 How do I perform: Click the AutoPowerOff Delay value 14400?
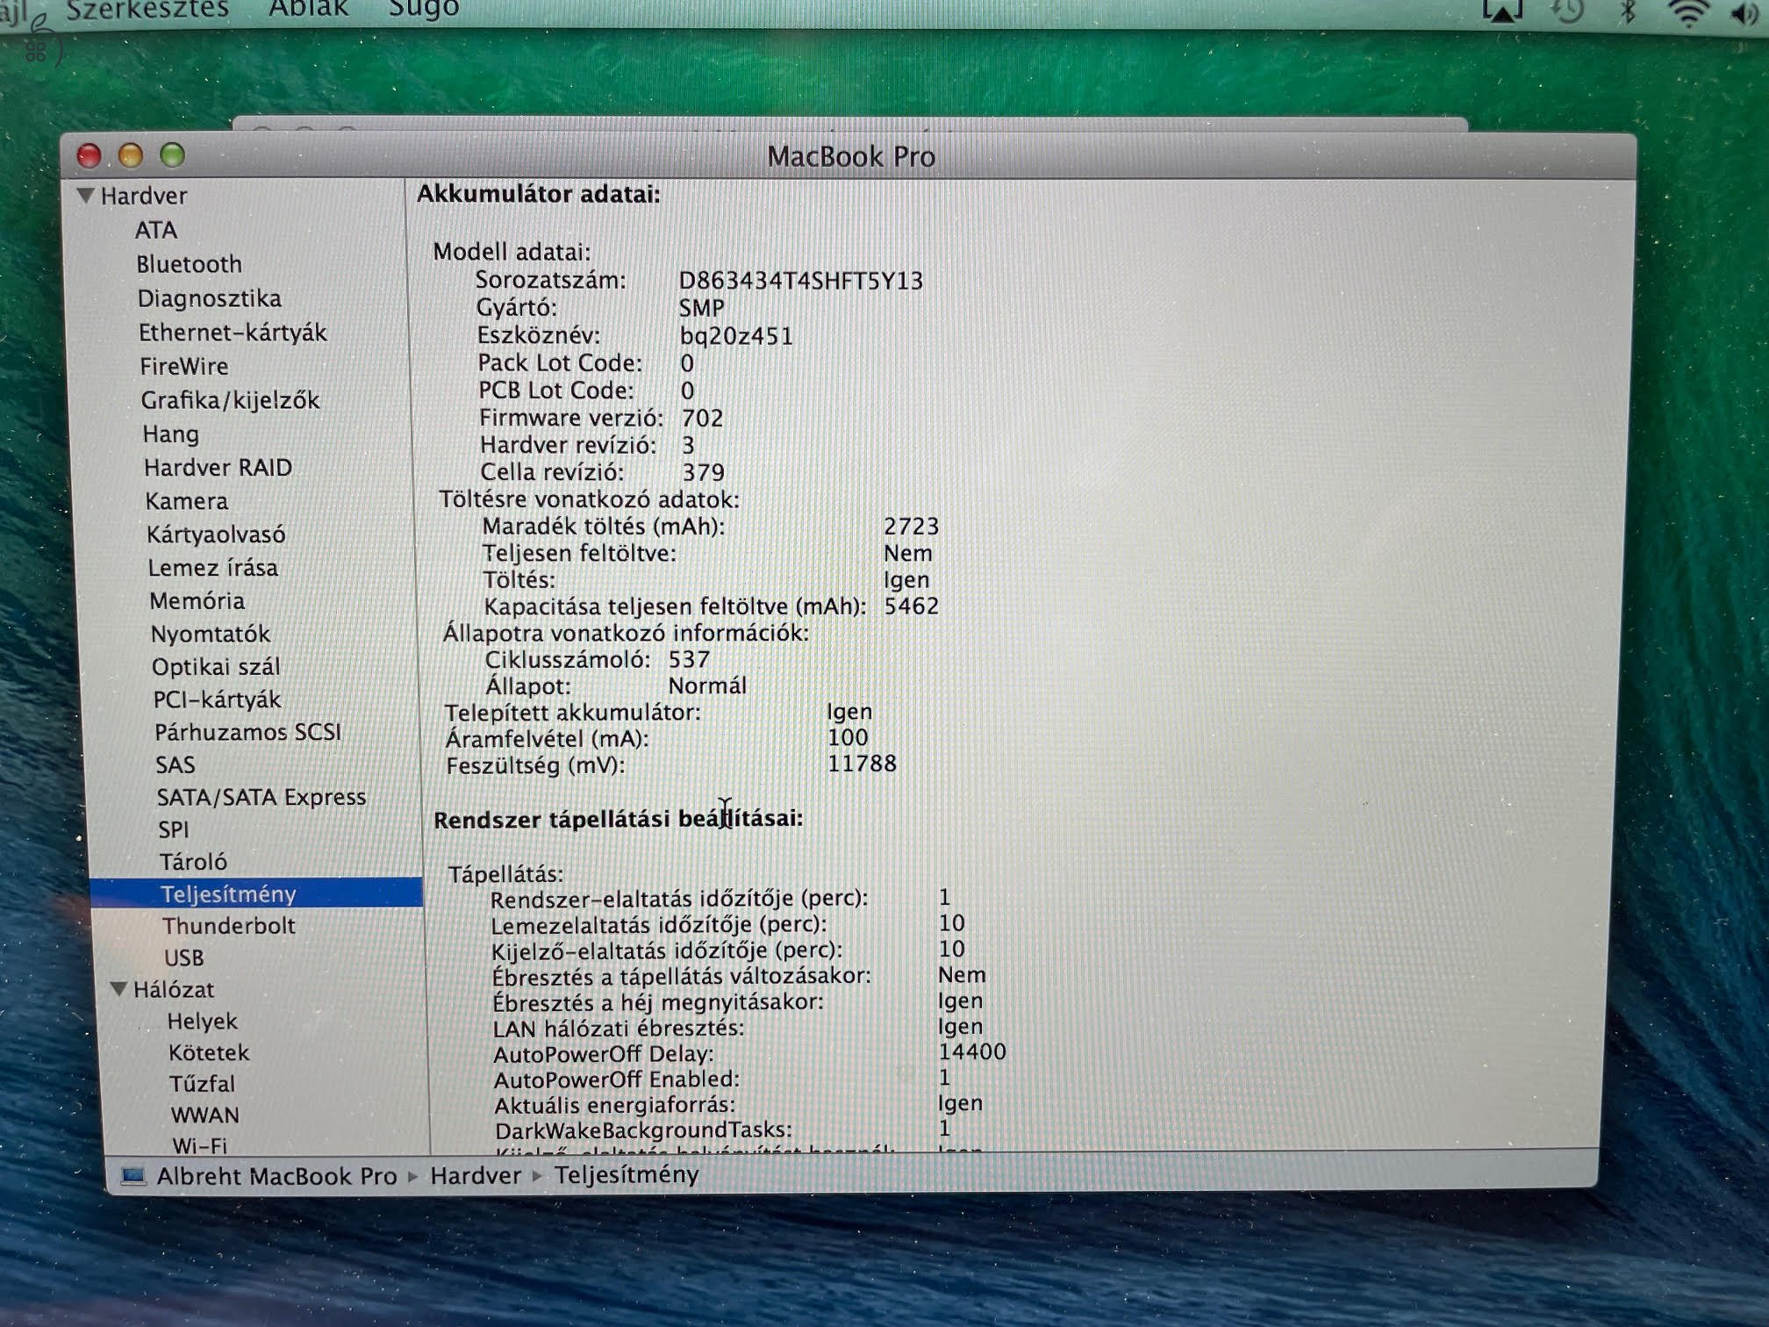[x=972, y=1051]
